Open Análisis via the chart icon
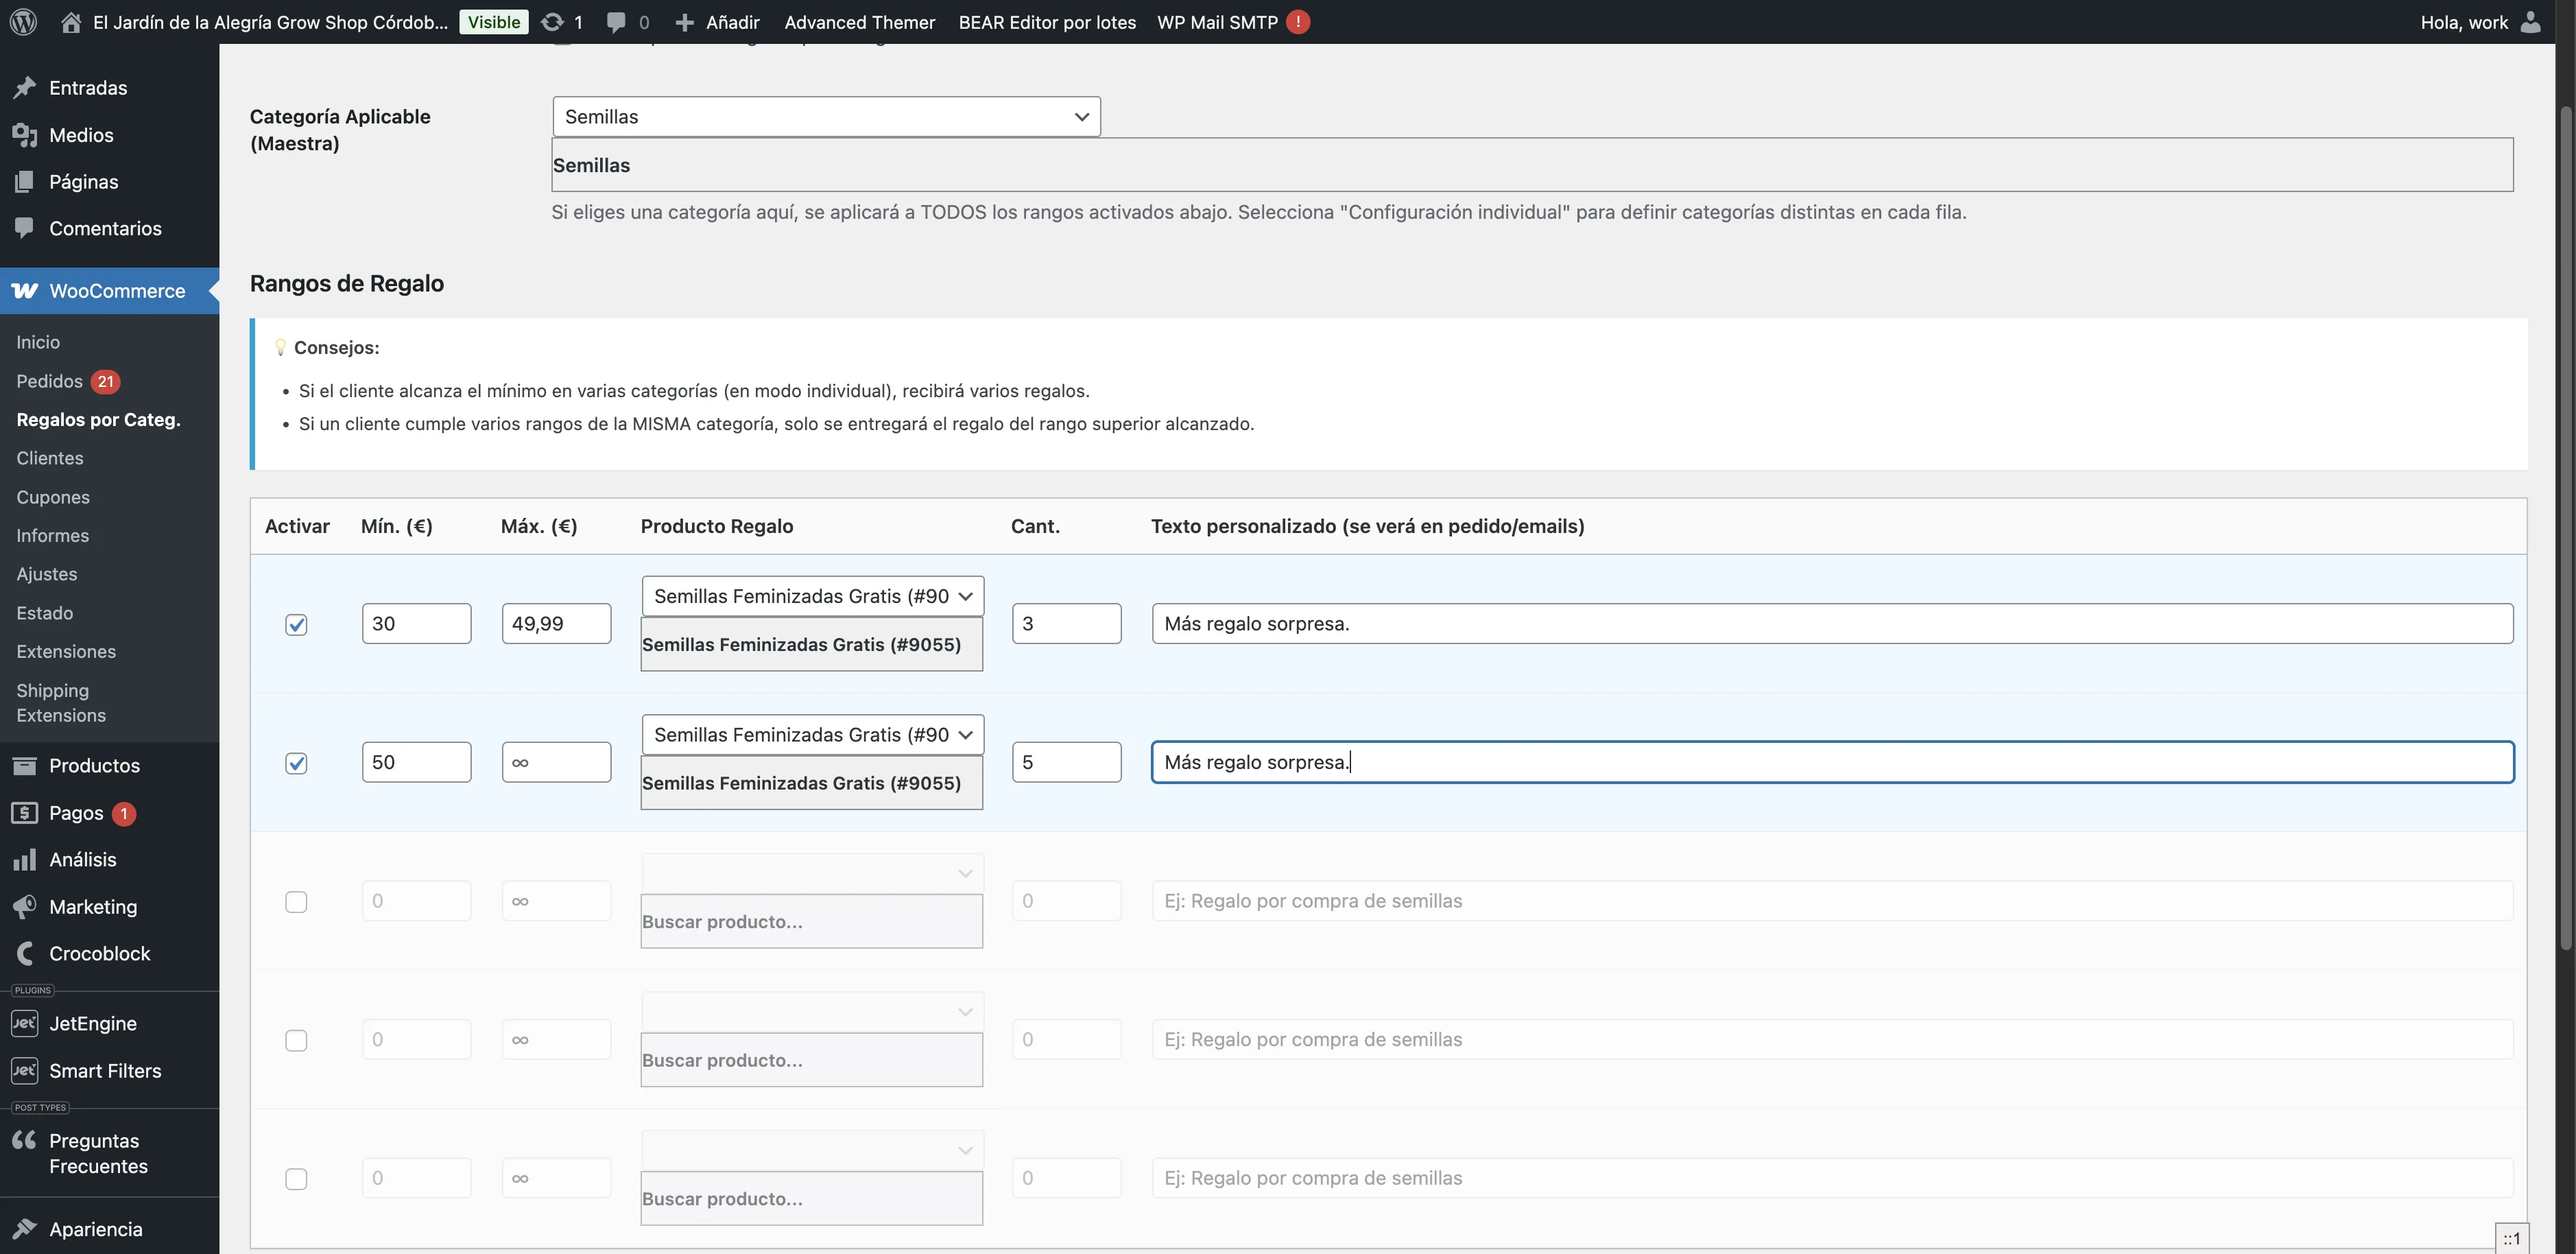The height and width of the screenshot is (1254, 2576). coord(25,859)
